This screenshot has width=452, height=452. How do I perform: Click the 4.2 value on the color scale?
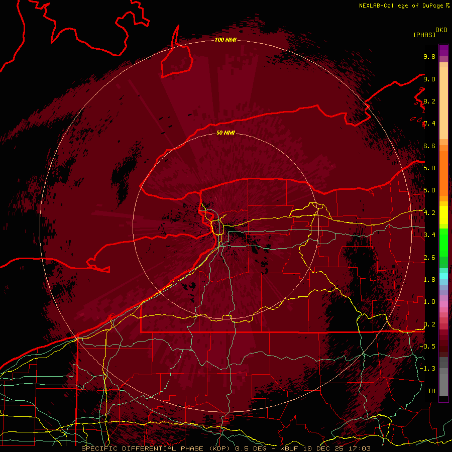(x=429, y=213)
